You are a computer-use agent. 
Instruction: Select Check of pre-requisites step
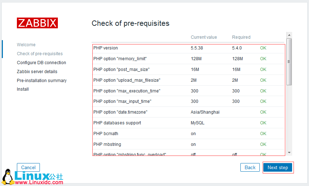tap(40, 54)
